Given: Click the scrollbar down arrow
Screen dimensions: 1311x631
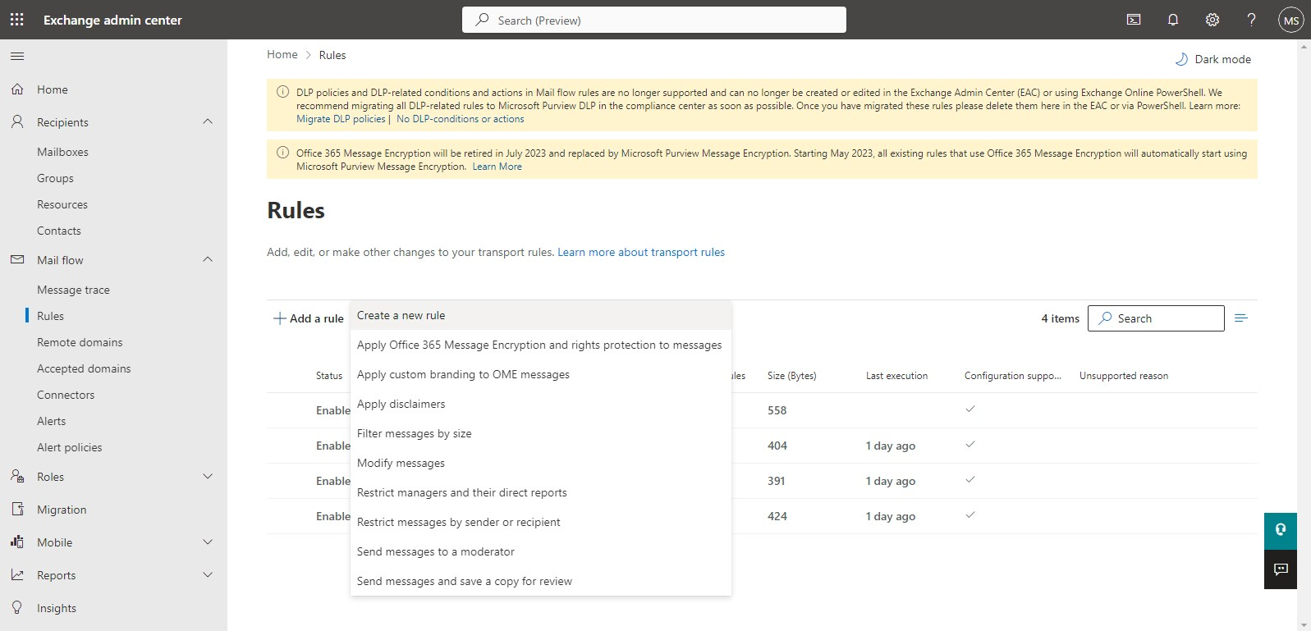Looking at the screenshot, I should click(1304, 624).
